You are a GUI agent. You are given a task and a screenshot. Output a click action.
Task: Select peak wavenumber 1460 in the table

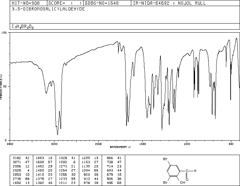[x=40, y=170]
